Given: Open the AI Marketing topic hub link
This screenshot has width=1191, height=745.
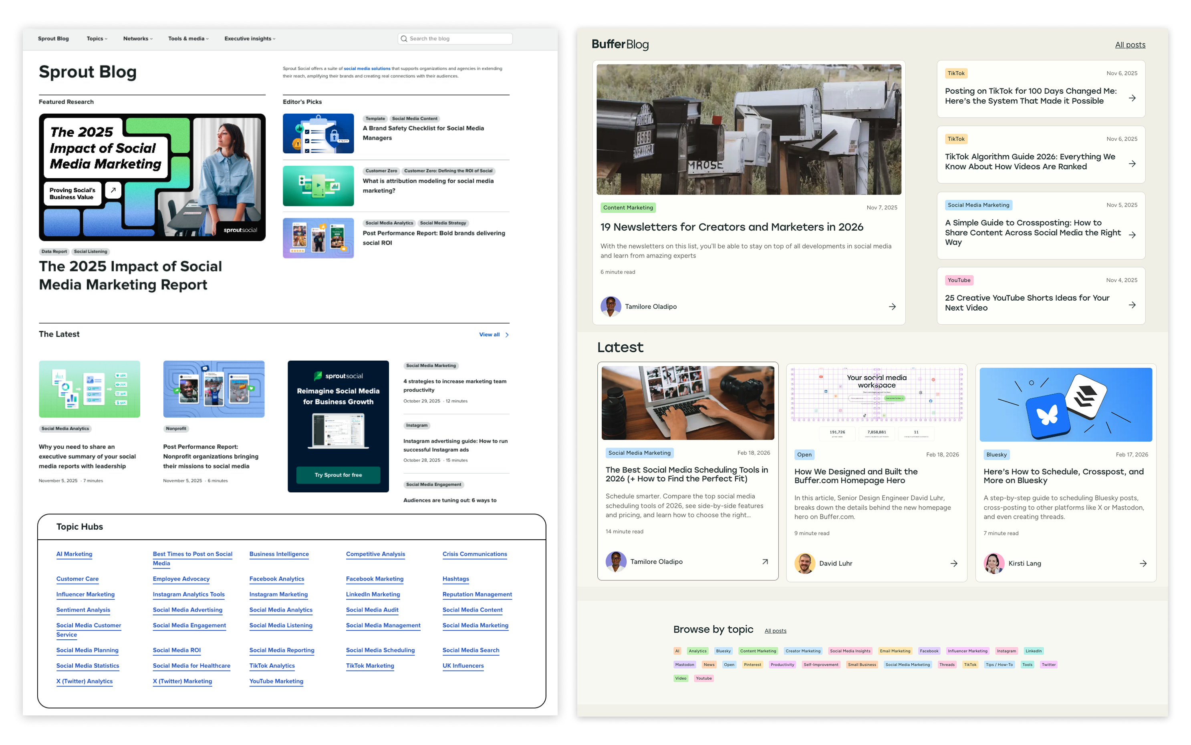Looking at the screenshot, I should click(x=74, y=554).
